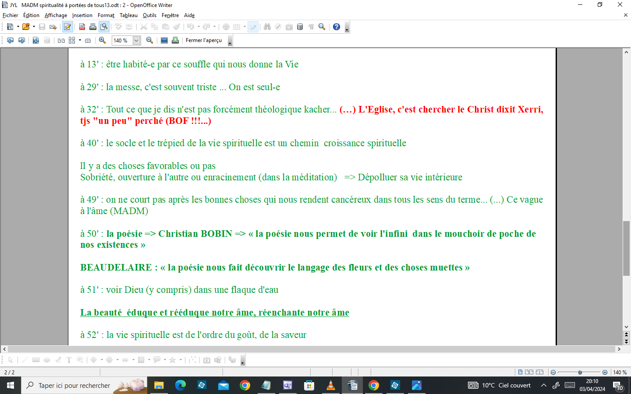Click the New document icon
Image resolution: width=631 pixels, height=394 pixels.
click(10, 27)
